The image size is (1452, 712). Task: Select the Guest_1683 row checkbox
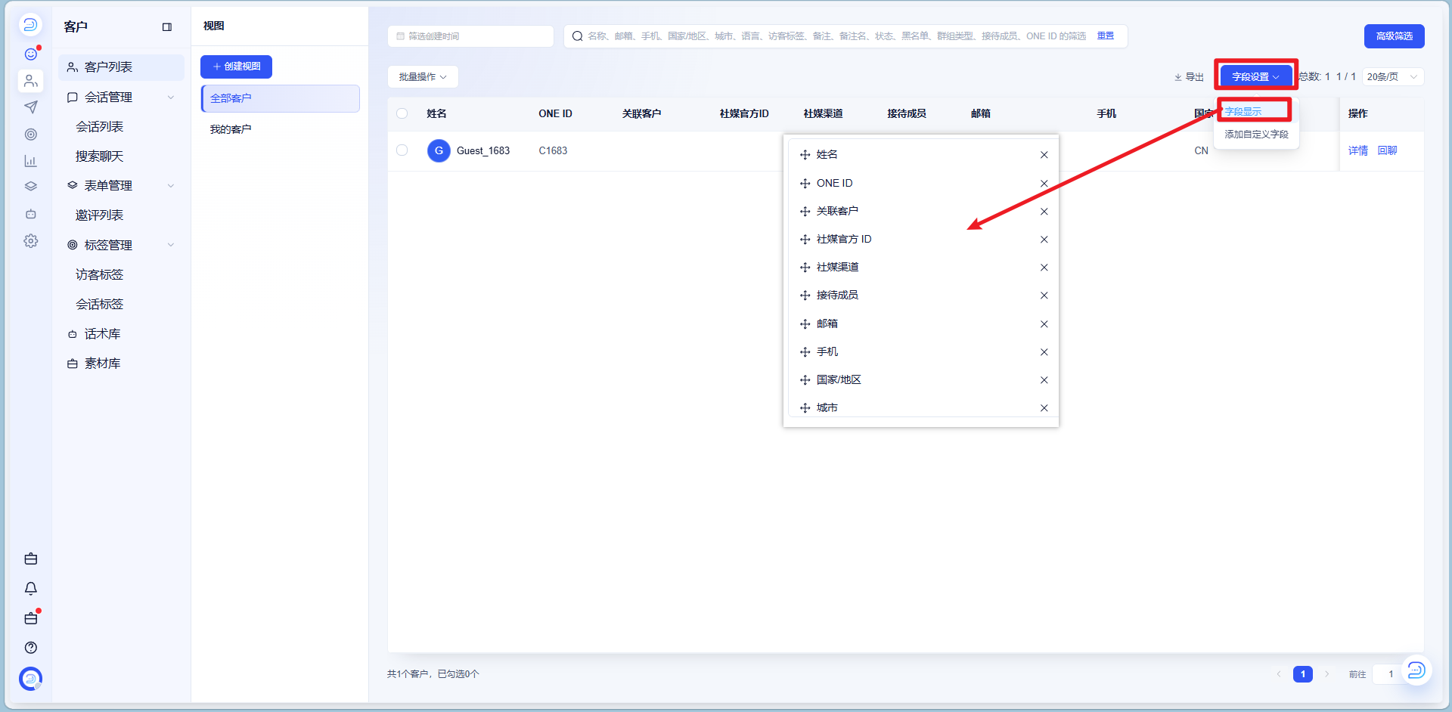click(402, 150)
